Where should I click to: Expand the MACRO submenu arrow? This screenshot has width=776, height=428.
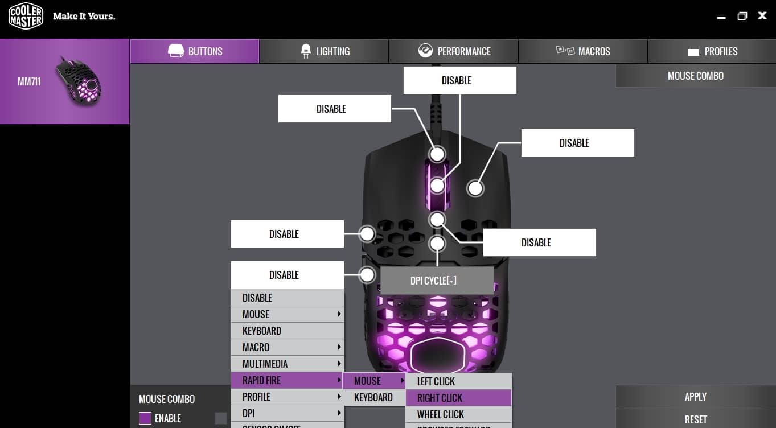click(339, 347)
